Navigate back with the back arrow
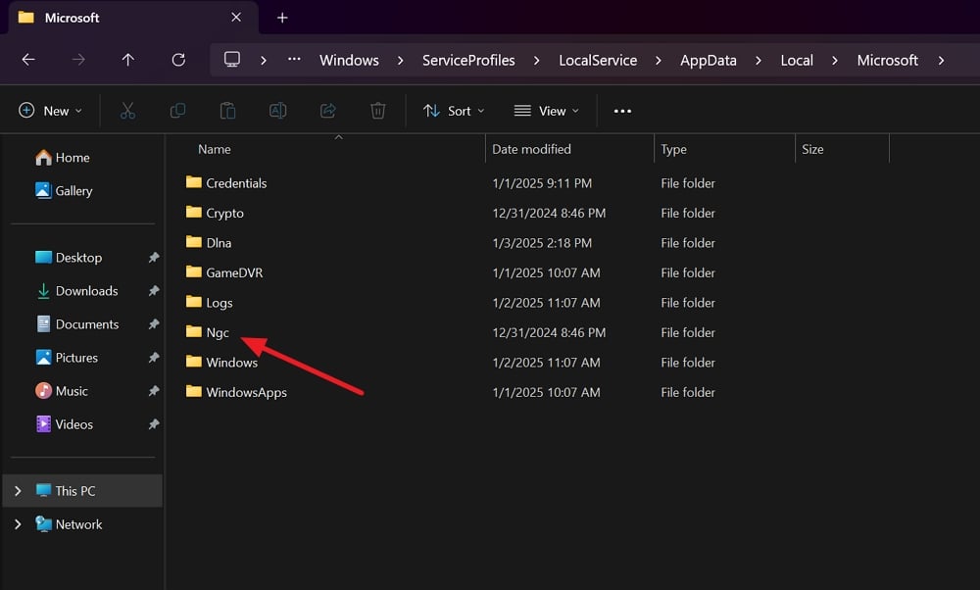This screenshot has width=980, height=590. coord(28,60)
